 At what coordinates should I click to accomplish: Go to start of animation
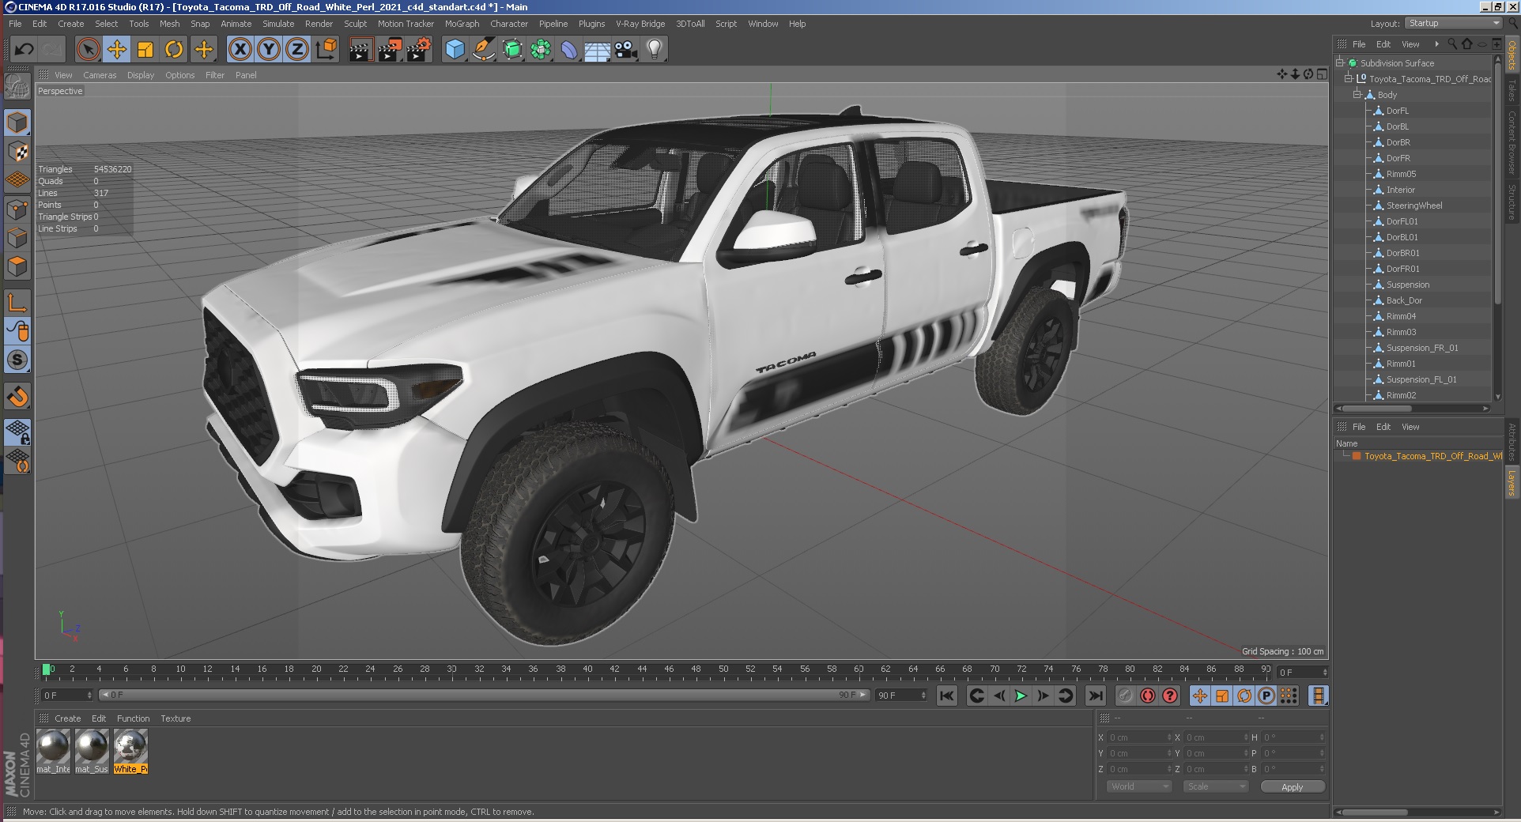[946, 696]
